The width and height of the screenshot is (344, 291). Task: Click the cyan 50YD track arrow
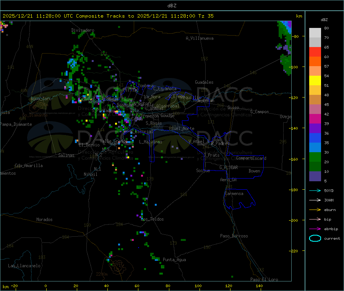(x=315, y=190)
